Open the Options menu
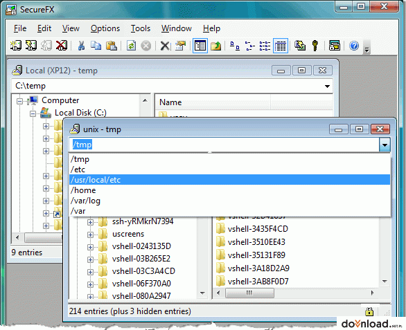Image resolution: width=406 pixels, height=330 pixels. coord(105,28)
